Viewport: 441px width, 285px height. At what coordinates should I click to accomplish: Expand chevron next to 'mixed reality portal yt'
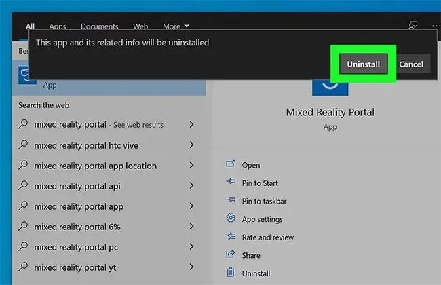coord(191,267)
